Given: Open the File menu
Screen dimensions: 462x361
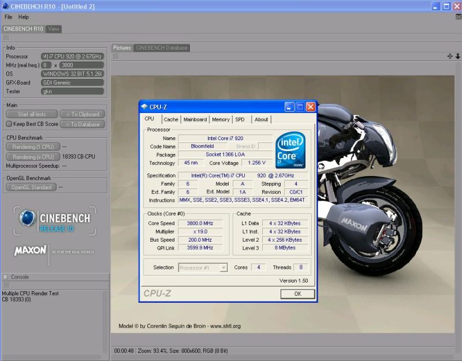Looking at the screenshot, I should (x=8, y=17).
